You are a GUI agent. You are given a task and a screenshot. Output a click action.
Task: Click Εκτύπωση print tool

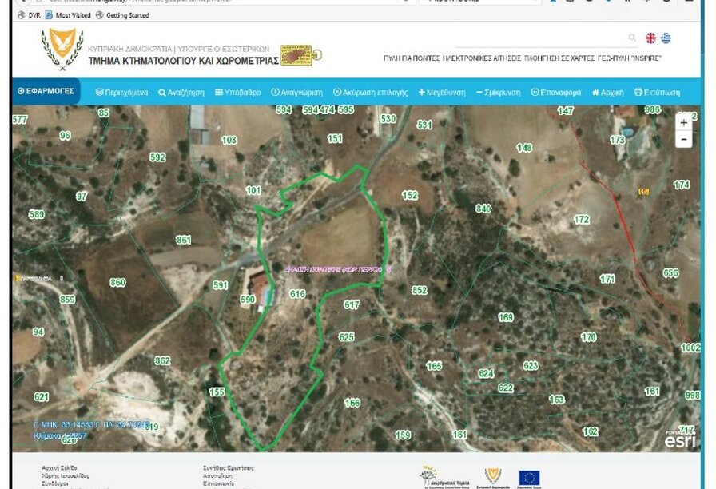[657, 92]
